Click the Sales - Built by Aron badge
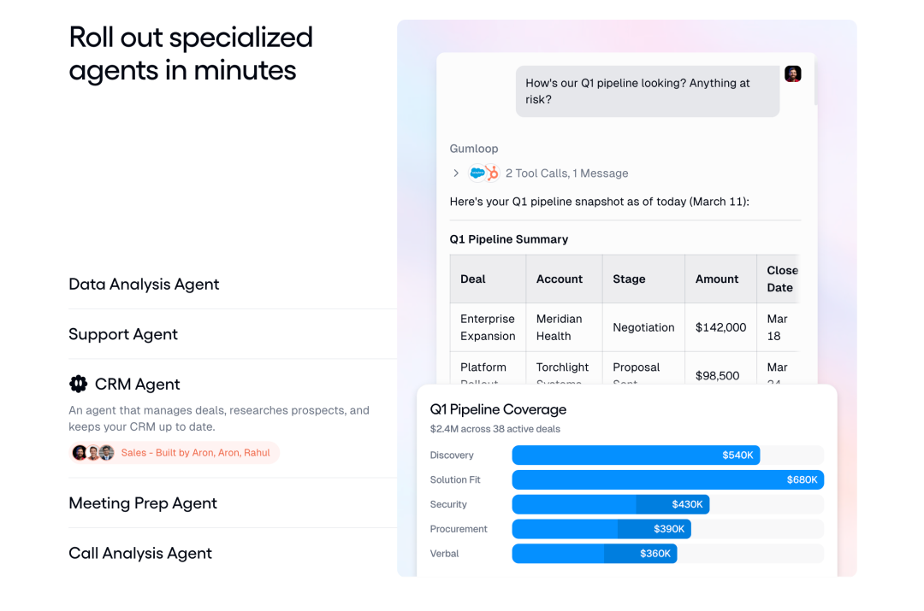924x611 pixels. click(x=195, y=453)
